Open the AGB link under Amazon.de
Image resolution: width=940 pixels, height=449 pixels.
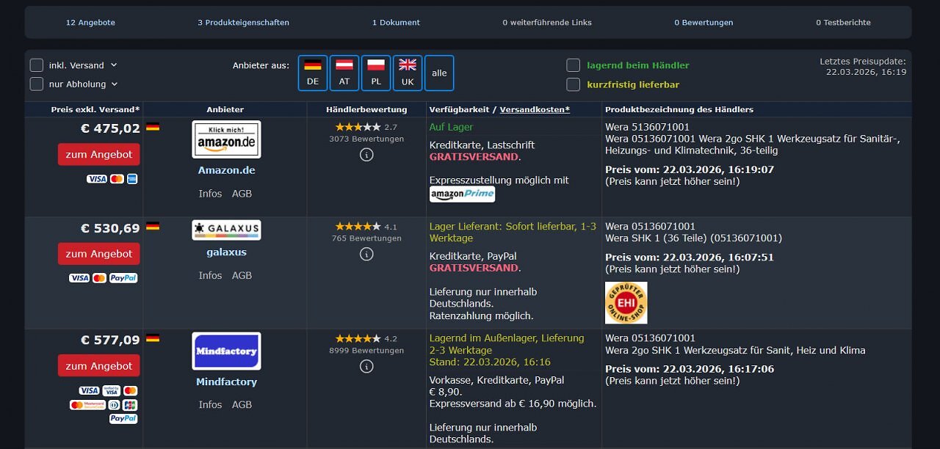(242, 194)
